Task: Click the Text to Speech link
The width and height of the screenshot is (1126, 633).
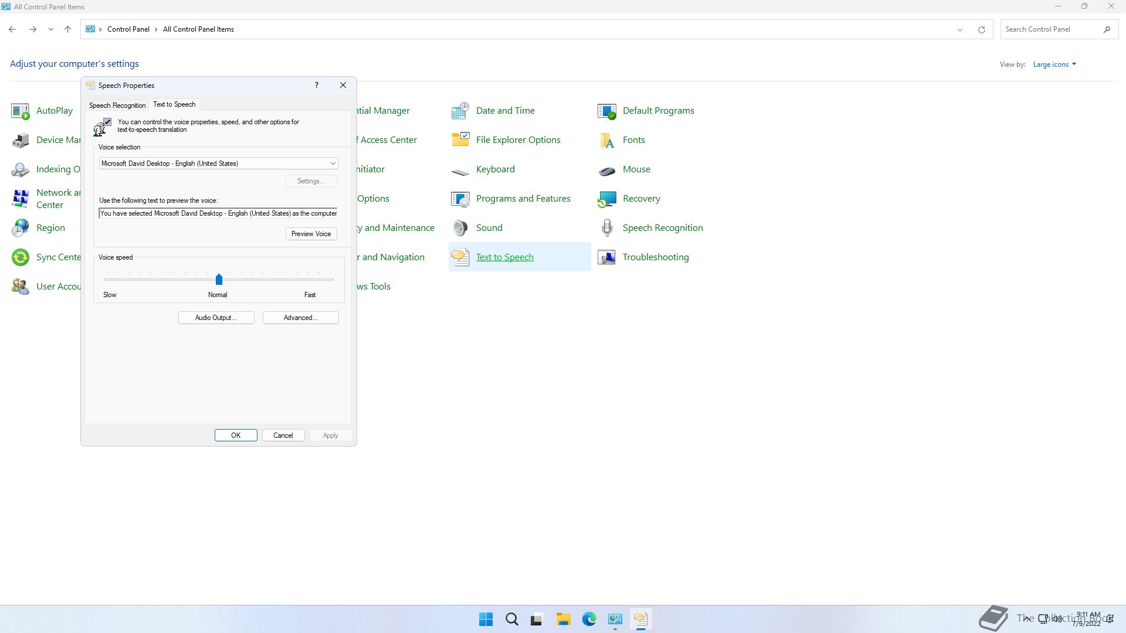Action: click(504, 257)
